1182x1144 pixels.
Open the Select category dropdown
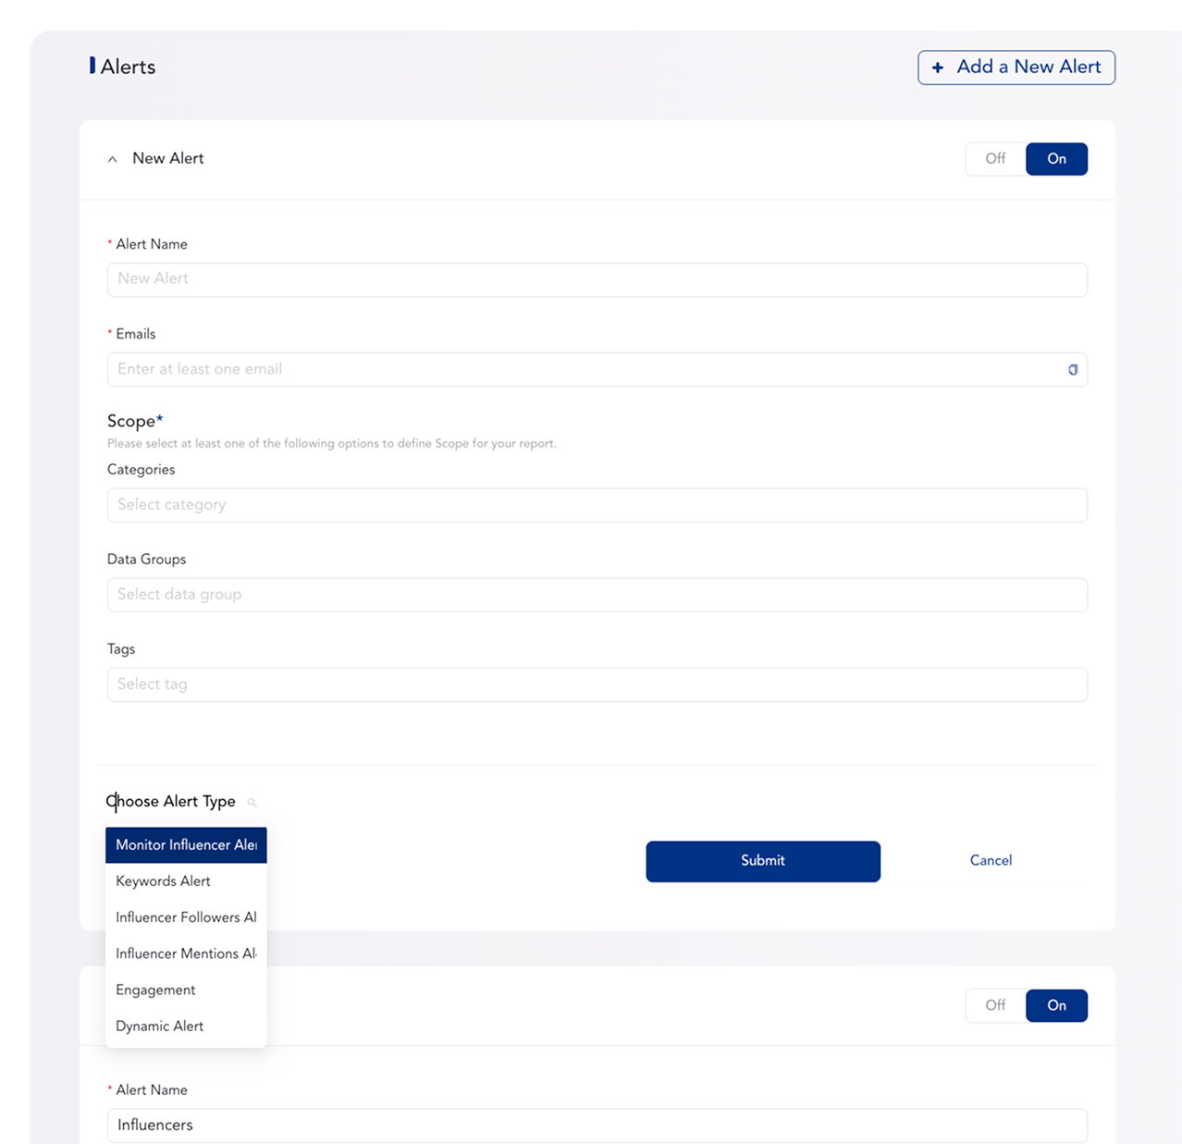point(597,505)
